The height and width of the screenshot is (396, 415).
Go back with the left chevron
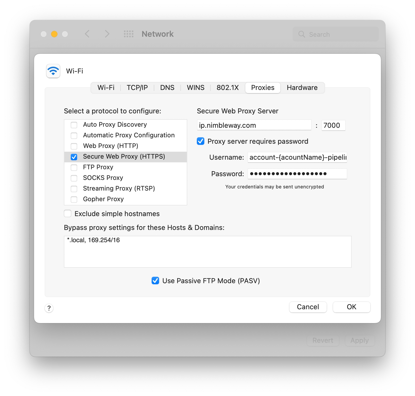(x=87, y=34)
